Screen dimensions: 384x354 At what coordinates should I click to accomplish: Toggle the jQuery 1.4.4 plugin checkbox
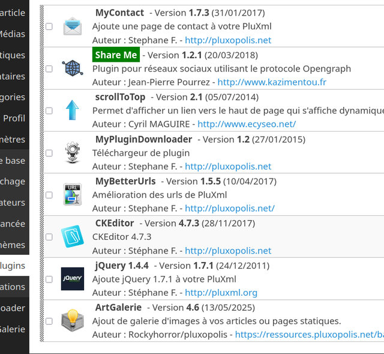(x=49, y=279)
